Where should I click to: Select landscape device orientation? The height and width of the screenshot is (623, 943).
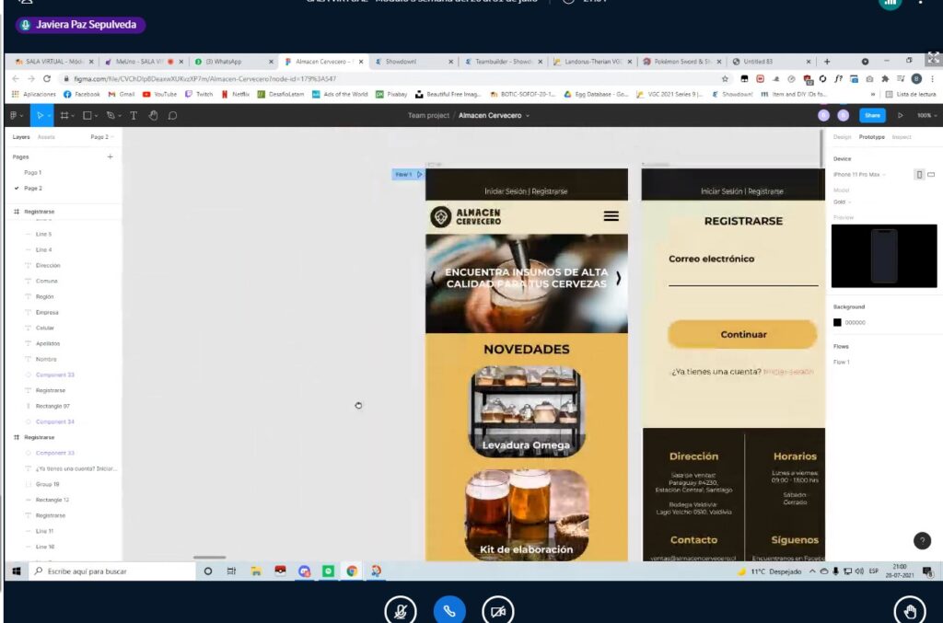(931, 174)
